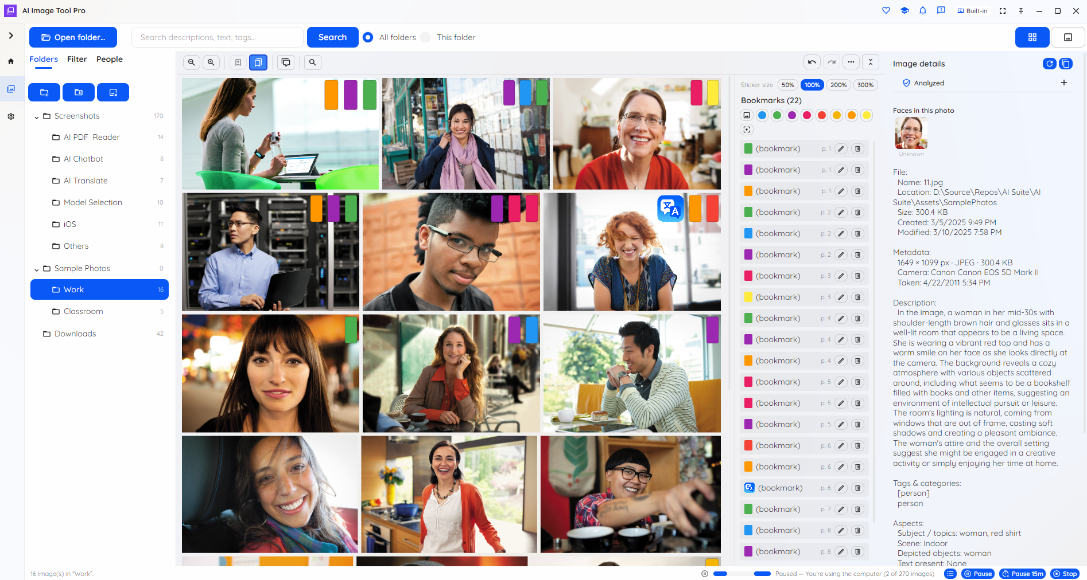
Task: Click the zoom out magnifier in the gallery toolbar
Action: (x=192, y=62)
